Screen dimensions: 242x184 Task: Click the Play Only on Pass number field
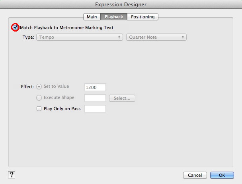[95, 109]
